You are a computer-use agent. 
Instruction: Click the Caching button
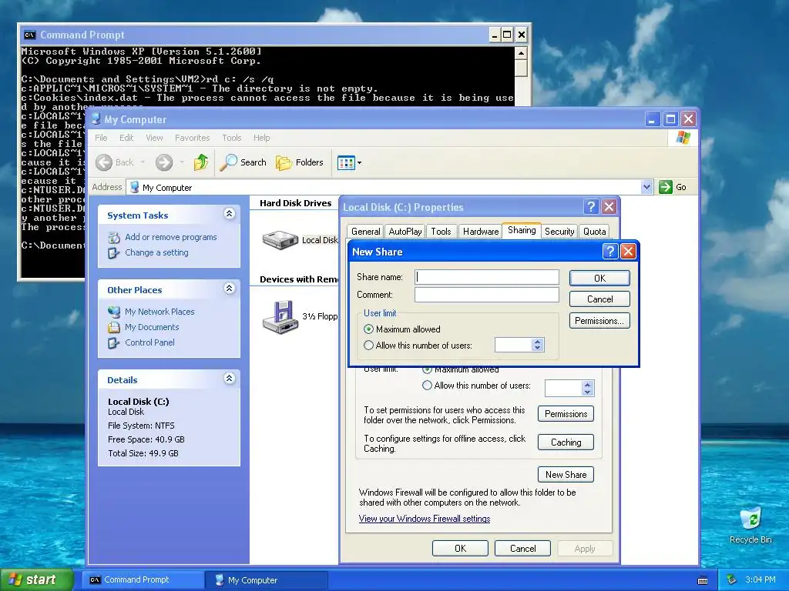tap(566, 442)
